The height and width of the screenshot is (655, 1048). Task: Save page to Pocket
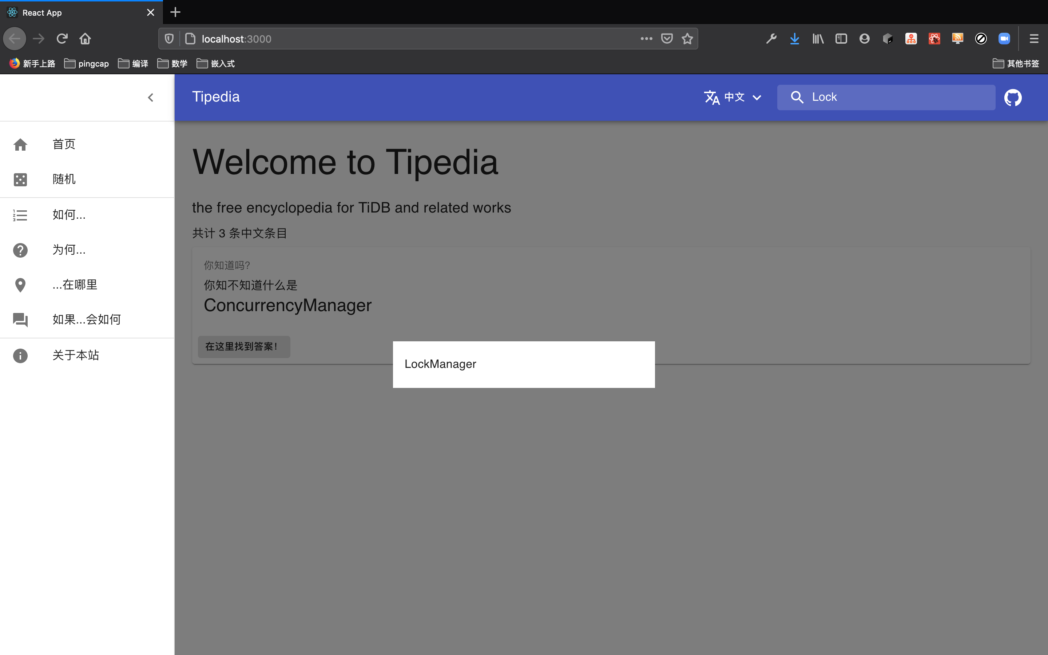[667, 39]
